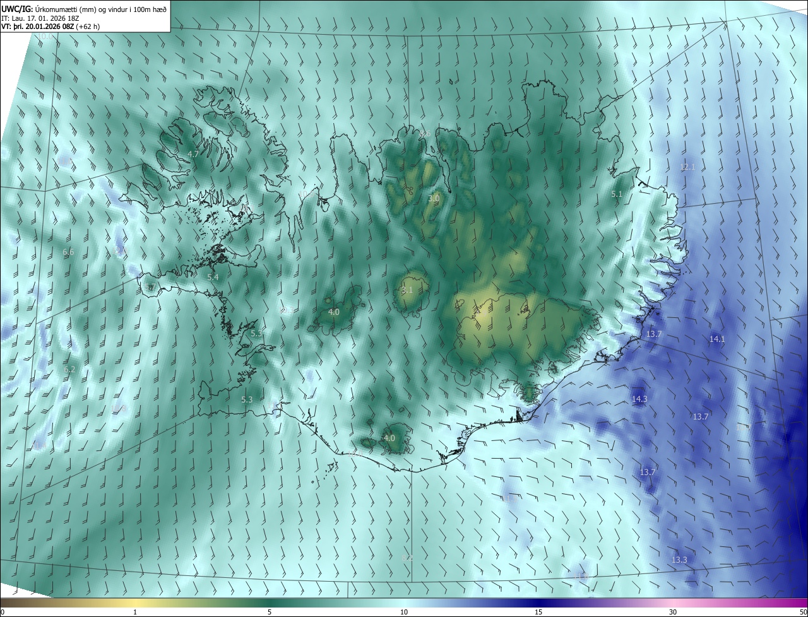Click the VT valid time 20.01.2026 08Z line
808x617 pixels.
tap(50, 26)
